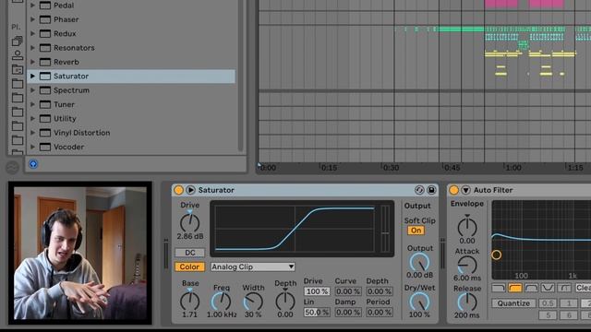Click the Auto Filter Envelope amount knob

click(x=467, y=227)
